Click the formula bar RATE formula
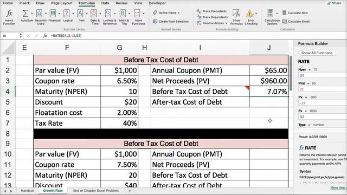347x195 pixels. pos(66,36)
